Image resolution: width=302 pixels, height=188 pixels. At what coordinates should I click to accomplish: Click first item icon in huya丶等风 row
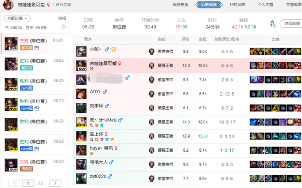pos(253,150)
